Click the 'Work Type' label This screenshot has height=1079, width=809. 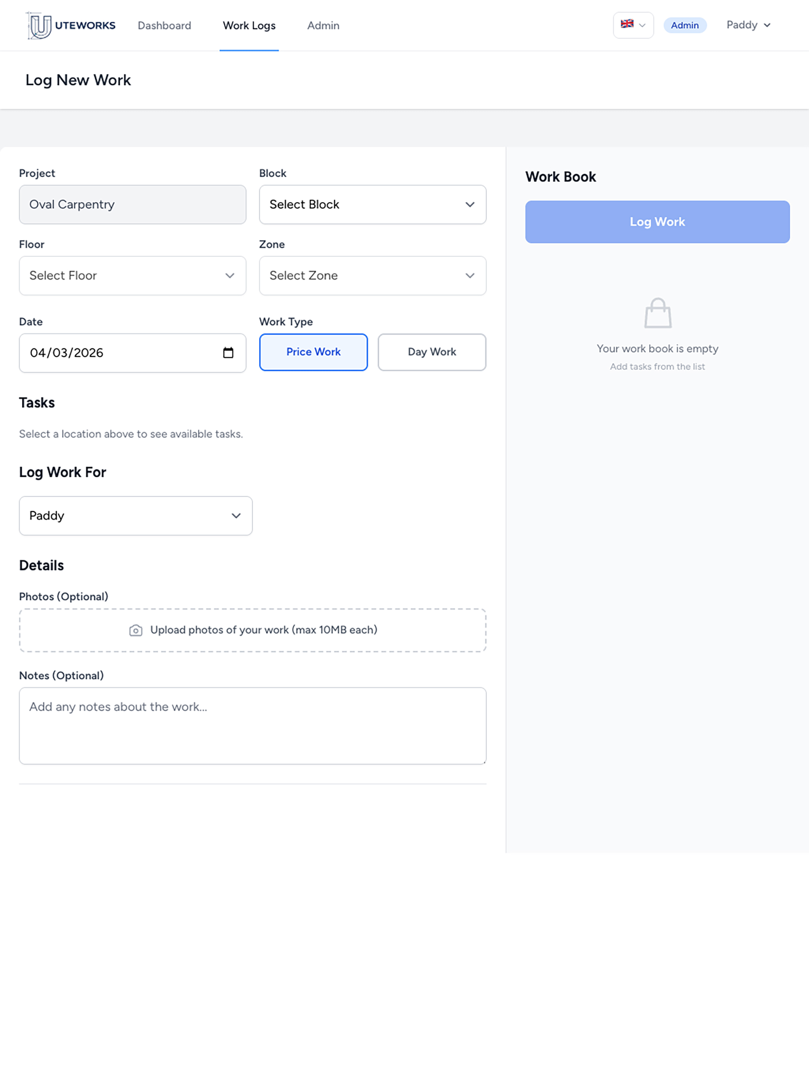point(286,322)
